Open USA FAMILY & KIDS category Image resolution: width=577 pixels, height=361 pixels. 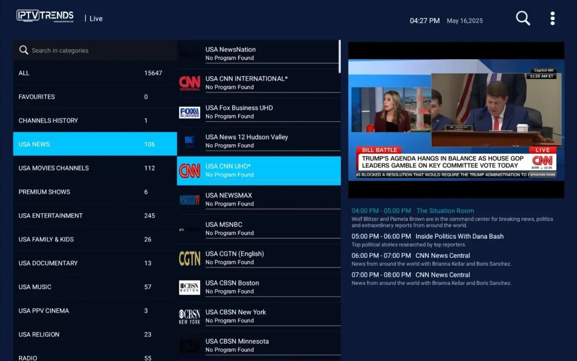(95, 239)
